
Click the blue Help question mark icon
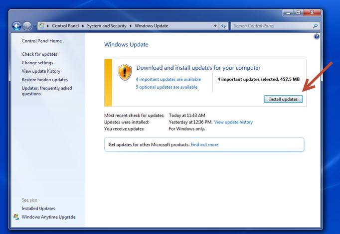click(x=316, y=37)
